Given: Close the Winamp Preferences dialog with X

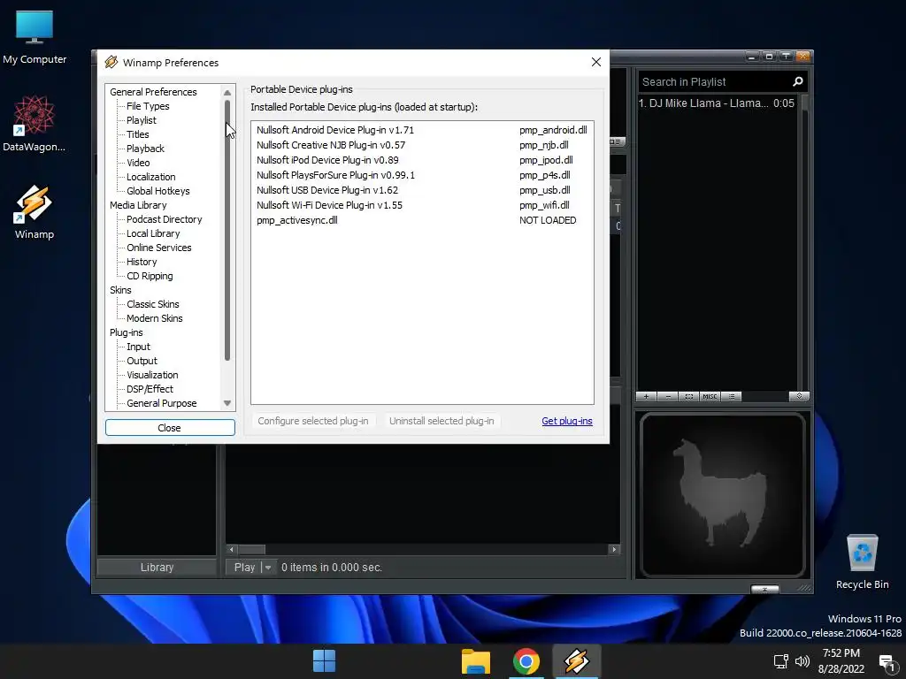Looking at the screenshot, I should (x=596, y=62).
